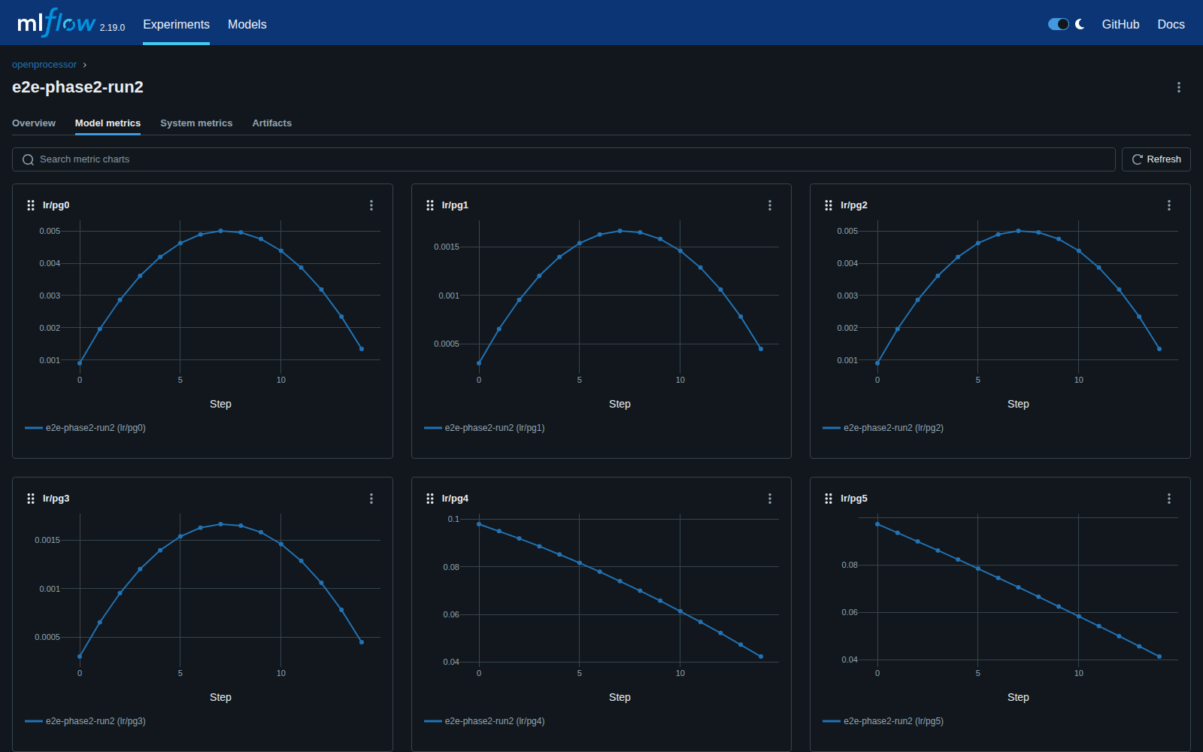Switch to the Overview tab
The image size is (1203, 752).
34,123
